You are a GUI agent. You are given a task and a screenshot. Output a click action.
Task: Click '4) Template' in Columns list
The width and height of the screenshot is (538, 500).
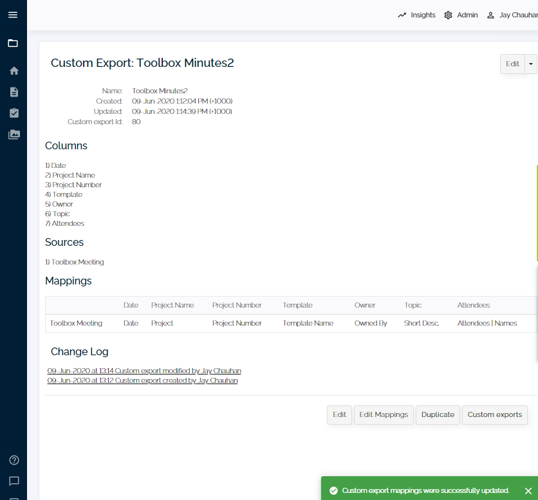pyautogui.click(x=64, y=194)
